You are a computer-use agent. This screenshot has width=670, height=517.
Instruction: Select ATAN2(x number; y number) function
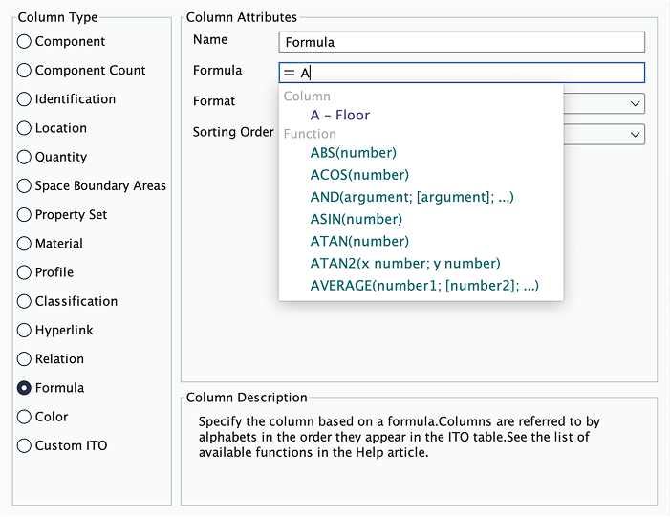tap(404, 264)
